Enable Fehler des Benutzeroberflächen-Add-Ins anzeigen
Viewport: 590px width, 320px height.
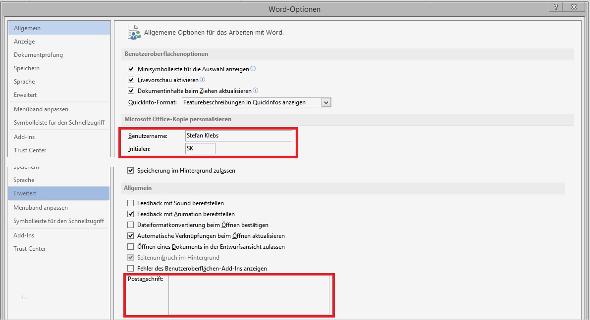131,269
